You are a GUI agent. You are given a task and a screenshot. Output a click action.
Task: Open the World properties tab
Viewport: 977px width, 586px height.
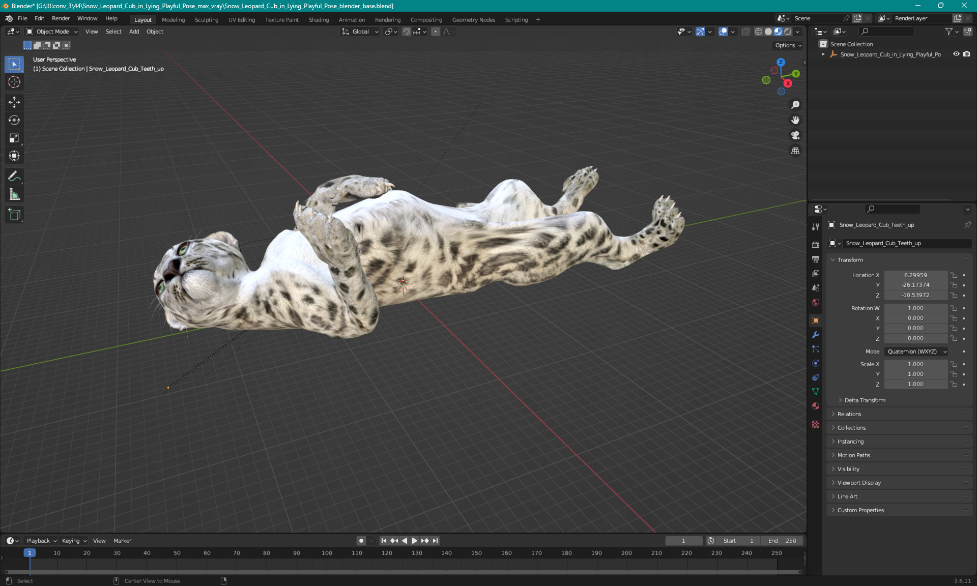(x=816, y=302)
